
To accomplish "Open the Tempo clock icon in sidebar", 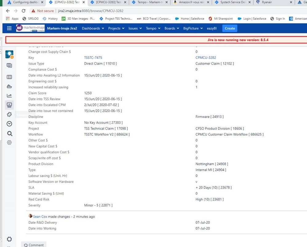I will coord(9,124).
